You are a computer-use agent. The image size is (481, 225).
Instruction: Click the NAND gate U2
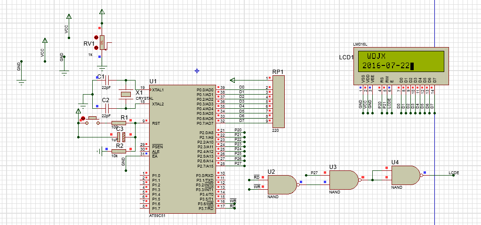[x=281, y=184]
